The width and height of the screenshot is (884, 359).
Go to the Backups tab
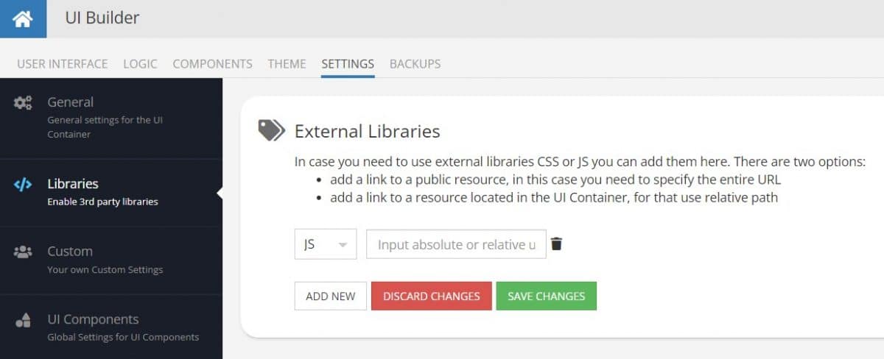pyautogui.click(x=415, y=63)
